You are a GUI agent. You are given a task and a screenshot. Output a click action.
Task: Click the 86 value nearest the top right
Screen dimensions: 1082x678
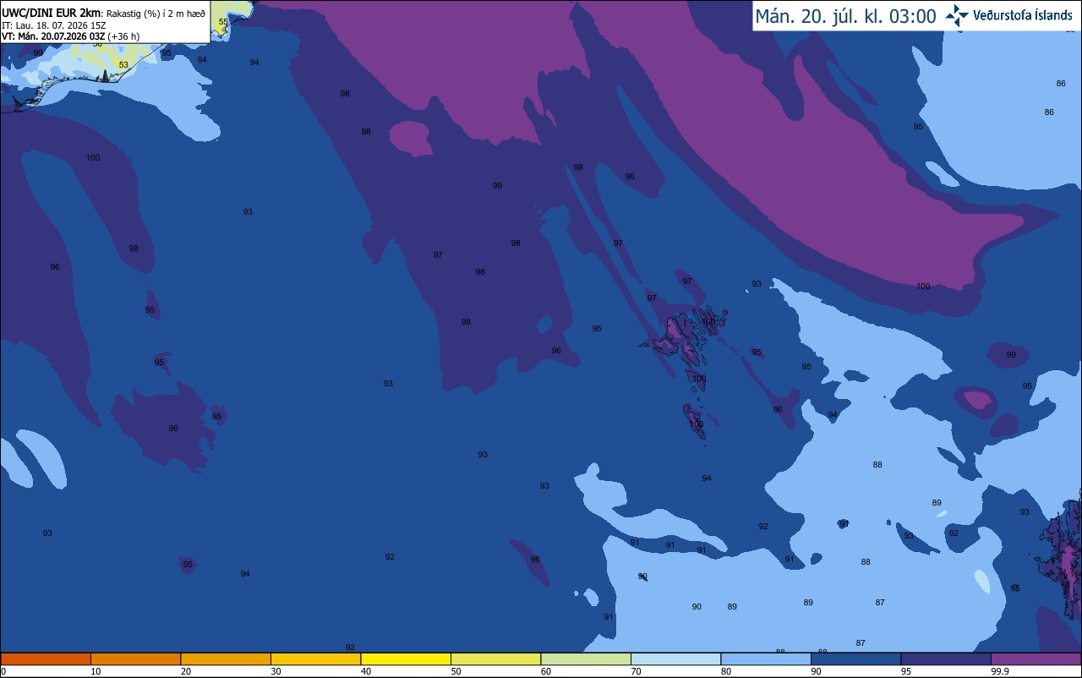(1061, 84)
